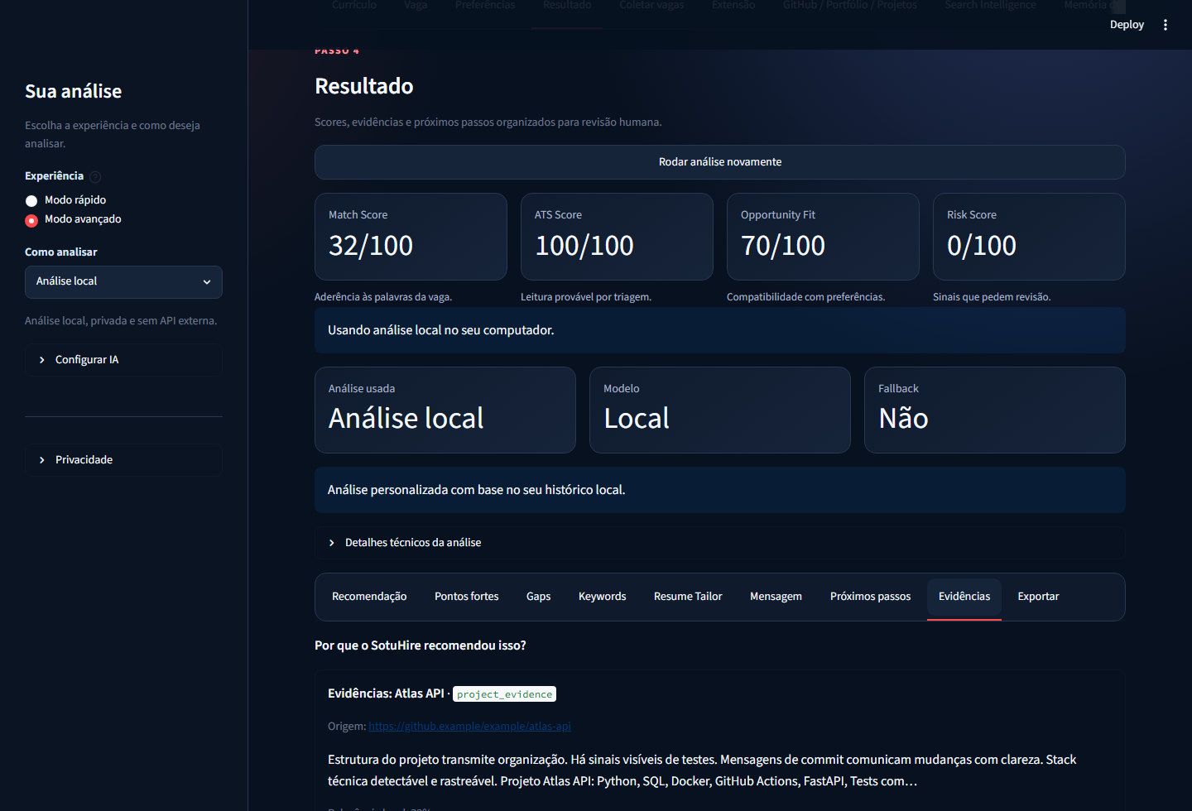Screen dimensions: 1192x811
Task: Open the Análise local dropdown
Action: [123, 282]
